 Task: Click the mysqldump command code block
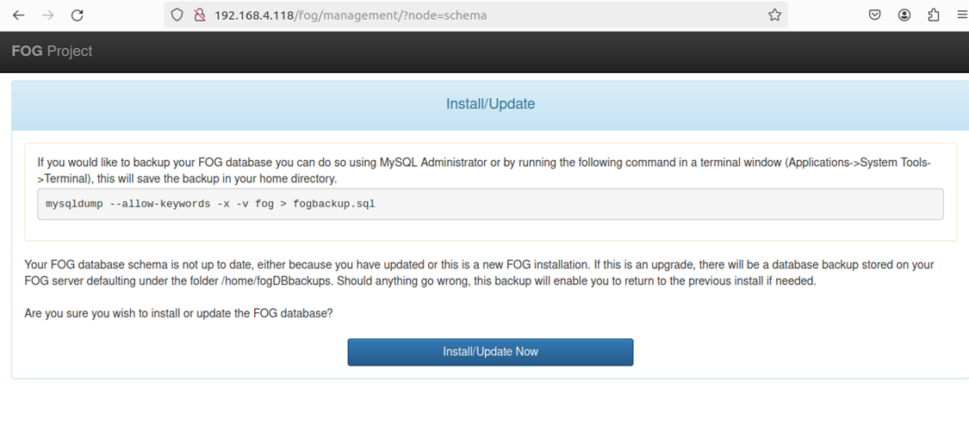(x=490, y=204)
